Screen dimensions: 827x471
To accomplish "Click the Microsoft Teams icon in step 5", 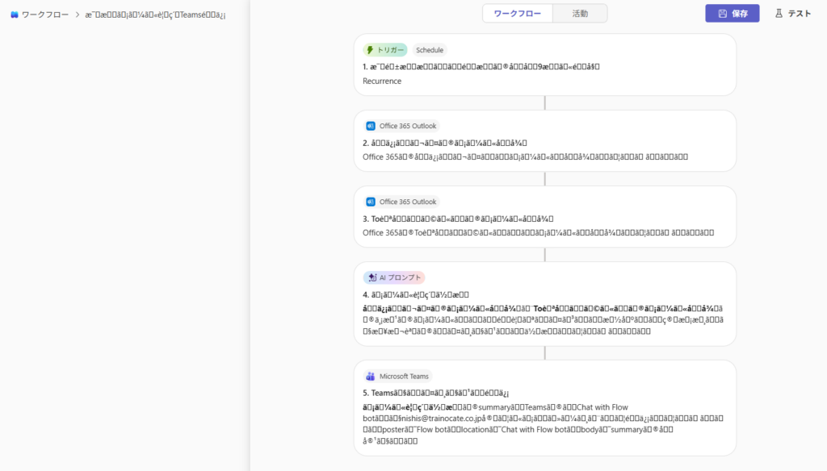I will [x=371, y=376].
